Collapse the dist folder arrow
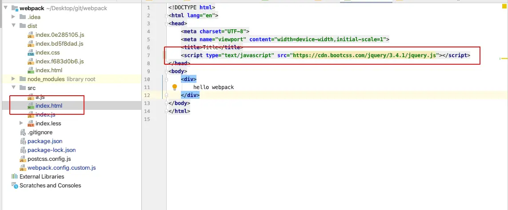508x210 pixels. 13,26
